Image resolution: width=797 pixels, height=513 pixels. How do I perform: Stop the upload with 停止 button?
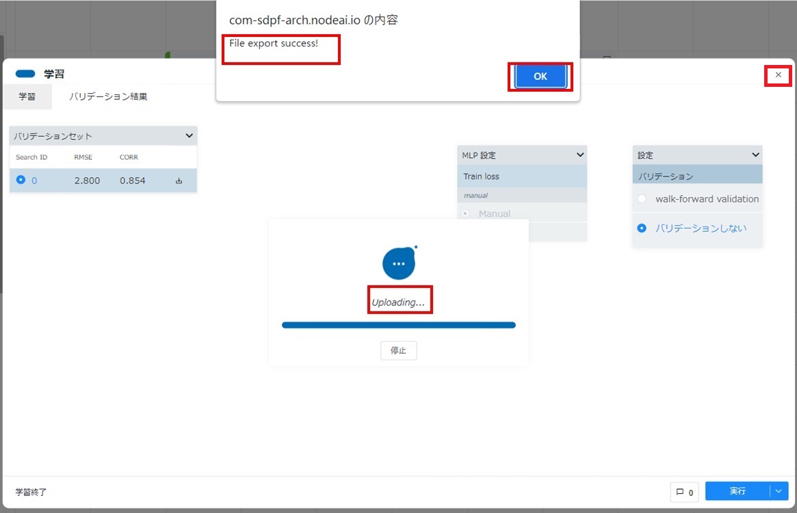point(398,350)
